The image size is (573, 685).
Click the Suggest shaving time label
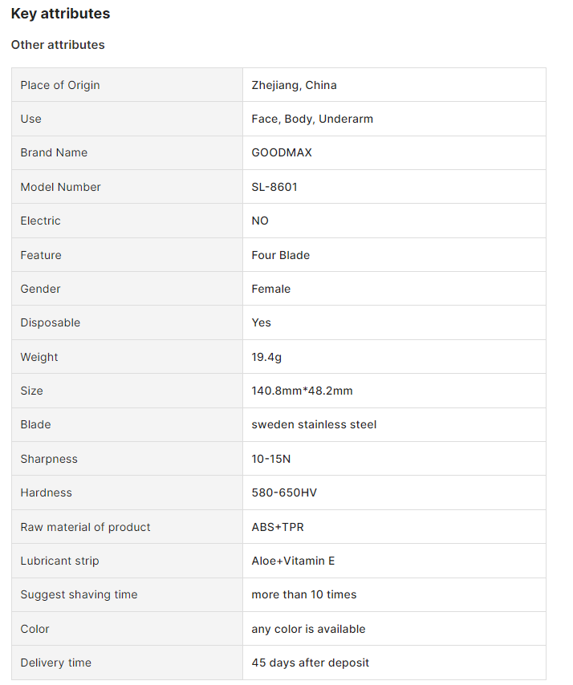click(79, 594)
